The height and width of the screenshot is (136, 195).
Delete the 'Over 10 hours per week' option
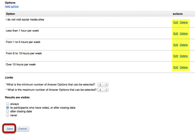184,67
